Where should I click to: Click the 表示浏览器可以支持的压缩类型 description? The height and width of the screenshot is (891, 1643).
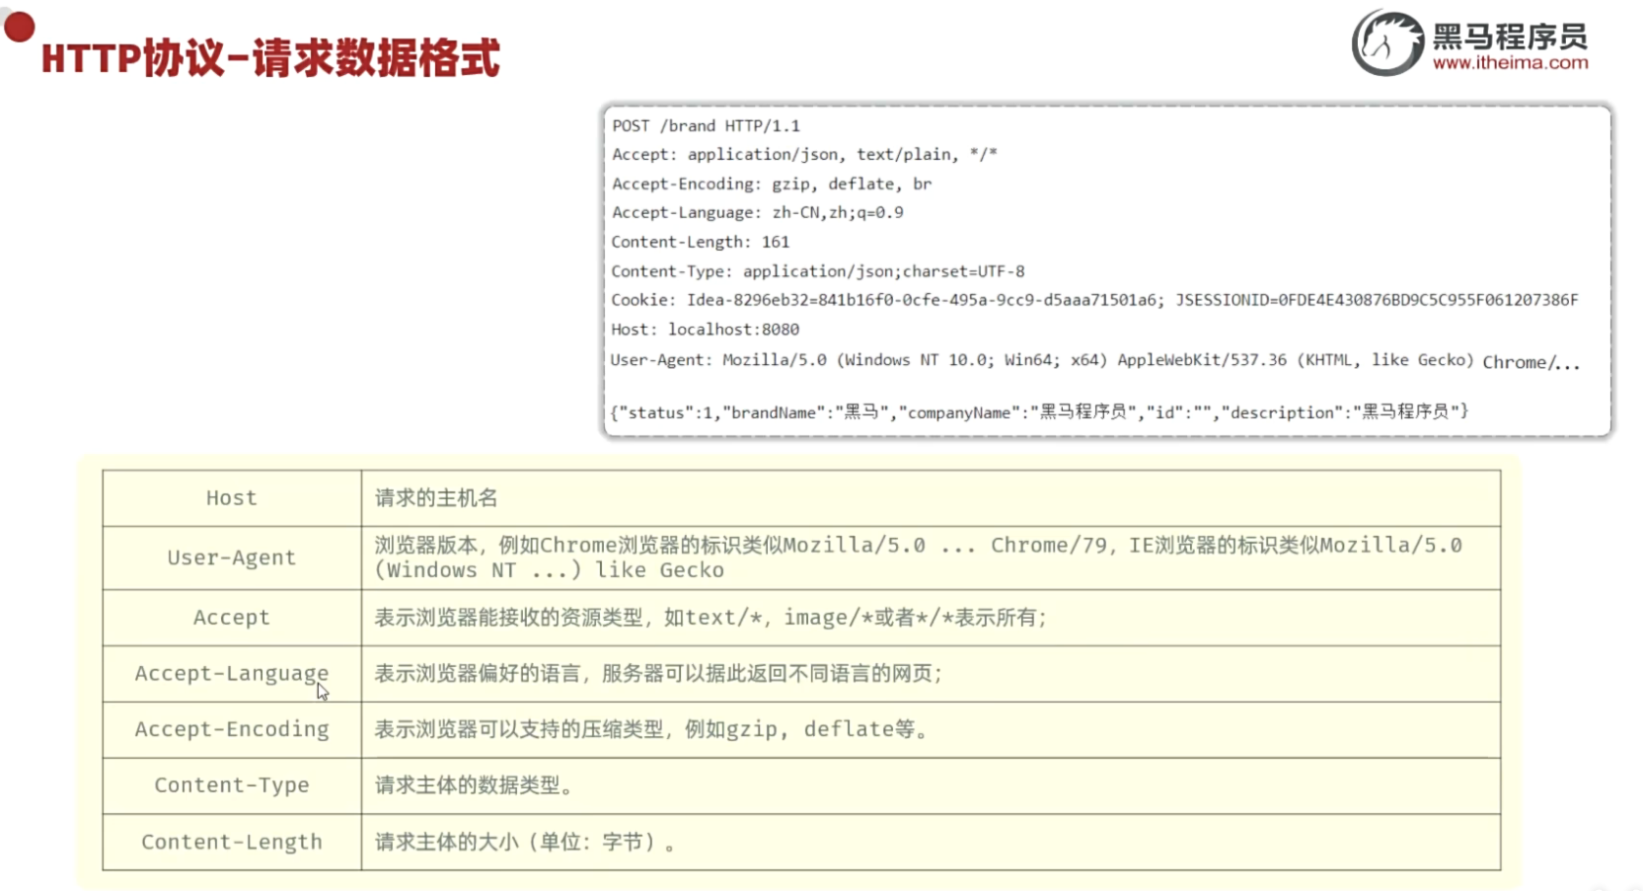931,730
